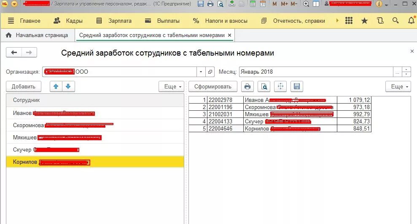
Task: Switch to Начальная страница tab
Action: tap(37, 35)
